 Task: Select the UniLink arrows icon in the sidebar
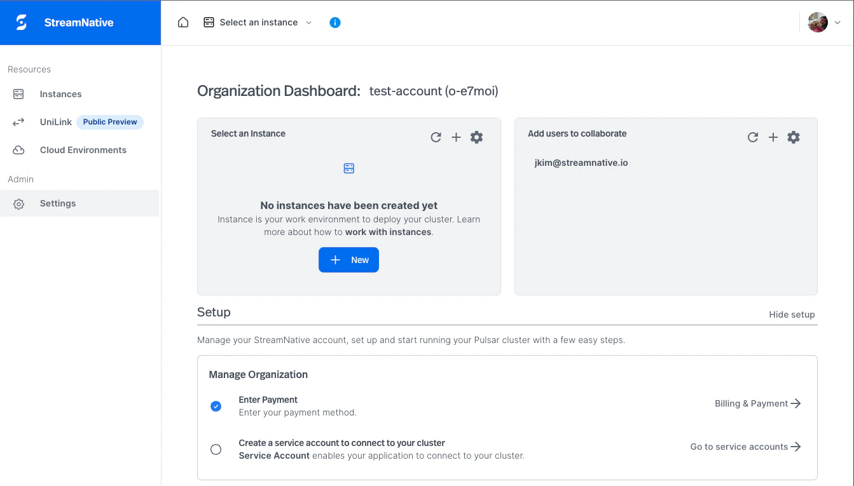pyautogui.click(x=18, y=121)
